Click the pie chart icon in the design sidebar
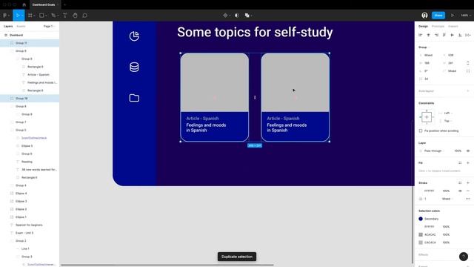 click(x=134, y=36)
